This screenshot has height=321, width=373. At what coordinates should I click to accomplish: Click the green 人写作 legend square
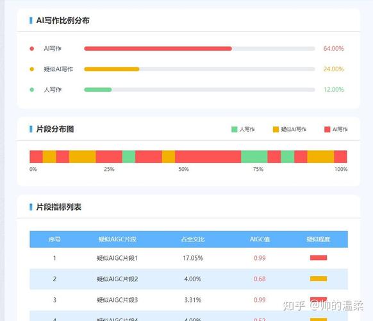point(235,130)
